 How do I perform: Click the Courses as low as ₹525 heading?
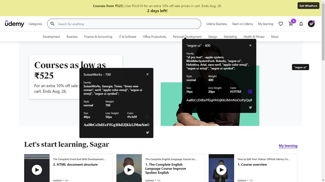click(x=70, y=70)
